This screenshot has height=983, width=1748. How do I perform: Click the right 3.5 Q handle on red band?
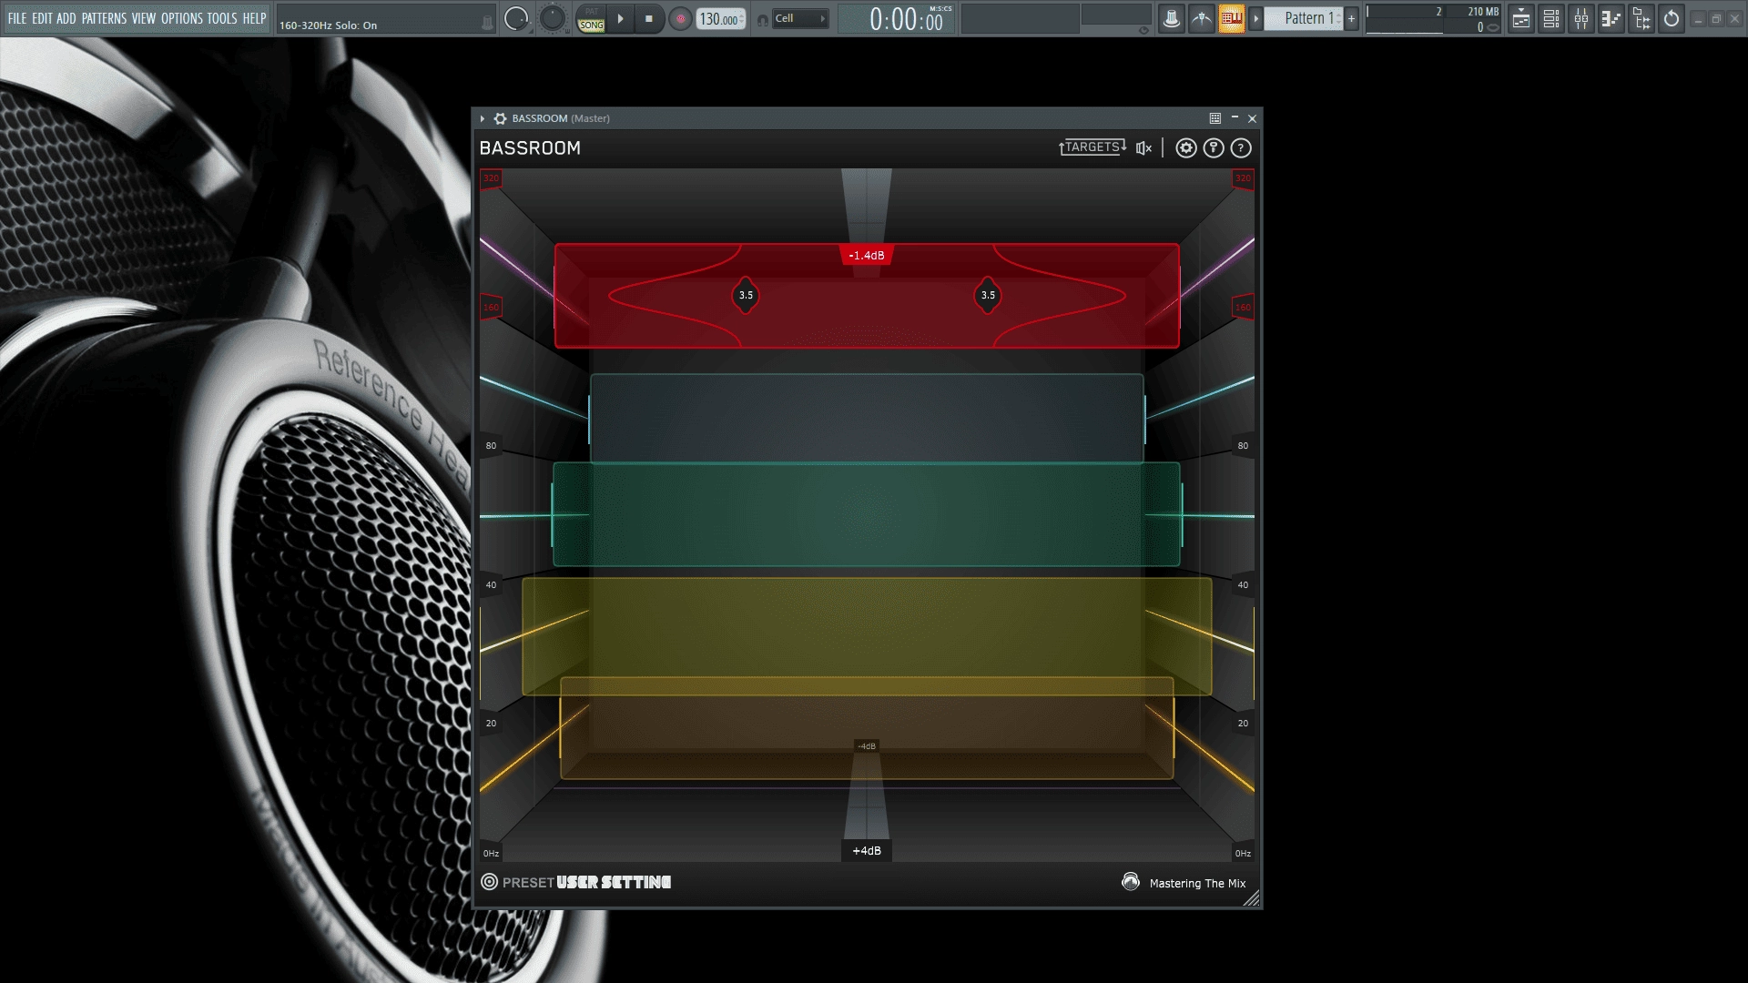988,295
